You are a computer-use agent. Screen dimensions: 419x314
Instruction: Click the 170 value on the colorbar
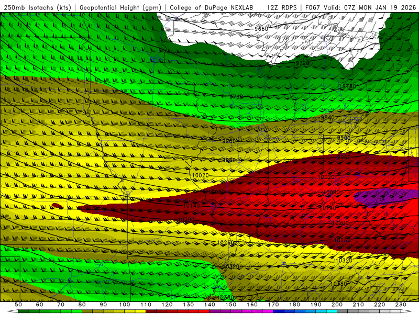click(x=273, y=305)
